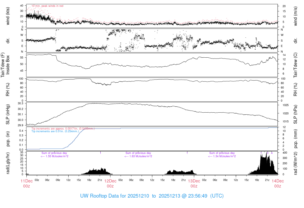The height and width of the screenshot is (208, 304).
Task: Click the 'Tair/Tdew (F) Inside Box' axis label
Action: point(5,65)
